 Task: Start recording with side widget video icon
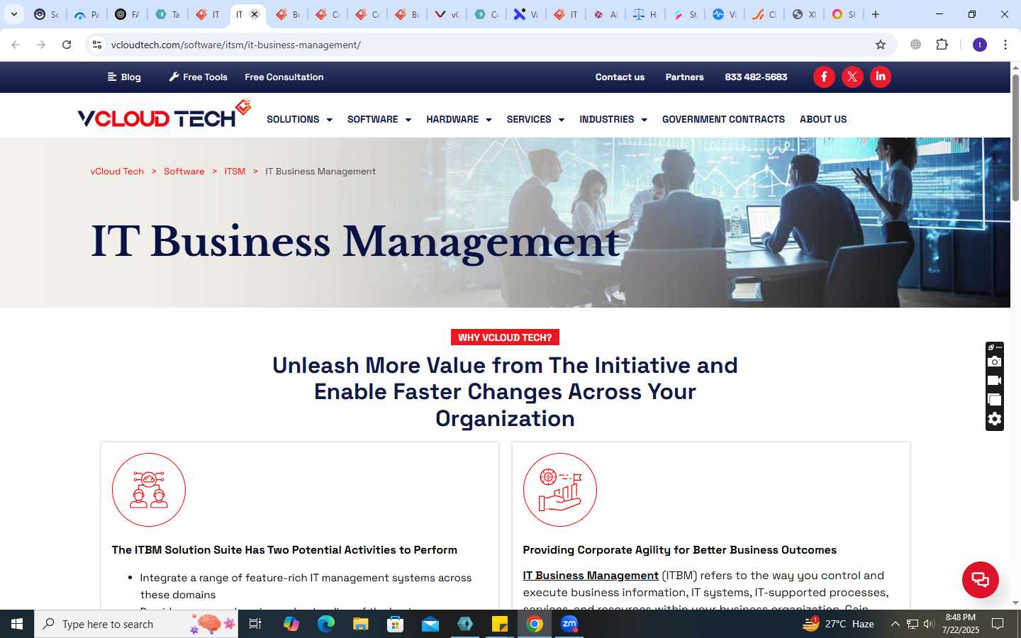coord(995,381)
